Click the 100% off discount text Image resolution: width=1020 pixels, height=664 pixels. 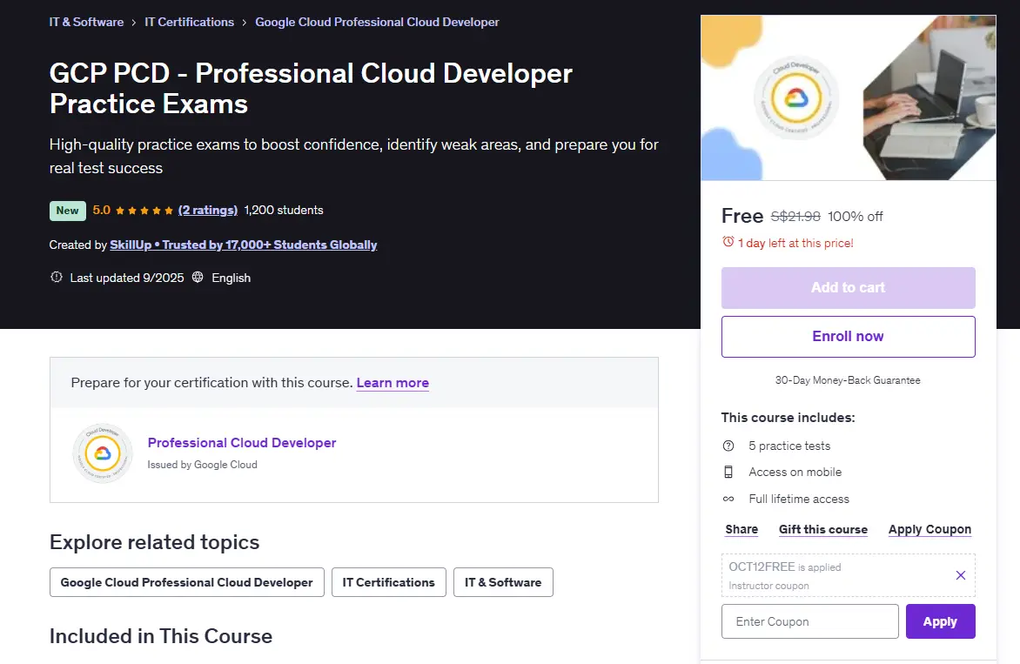coord(856,216)
